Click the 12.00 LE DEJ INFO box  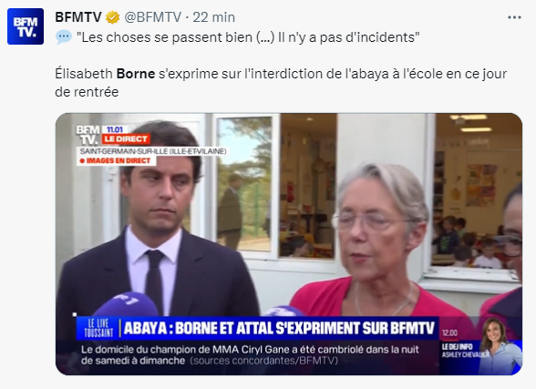coord(459,345)
